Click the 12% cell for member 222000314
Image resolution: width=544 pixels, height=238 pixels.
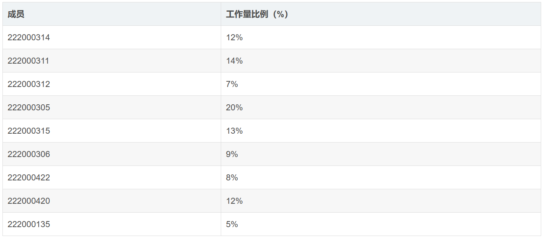(234, 37)
